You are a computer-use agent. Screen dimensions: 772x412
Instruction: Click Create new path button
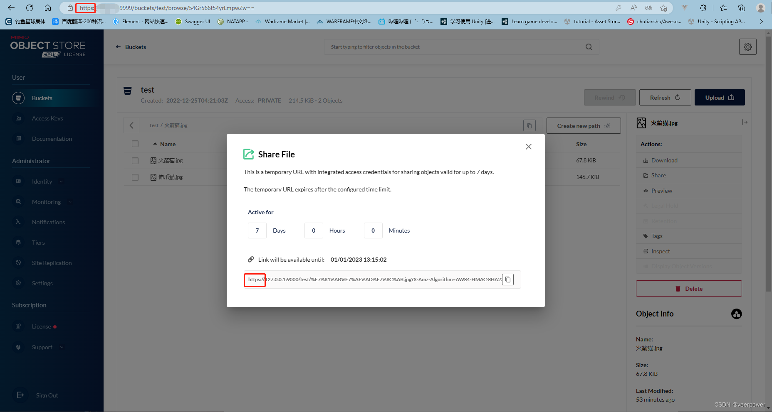584,126
